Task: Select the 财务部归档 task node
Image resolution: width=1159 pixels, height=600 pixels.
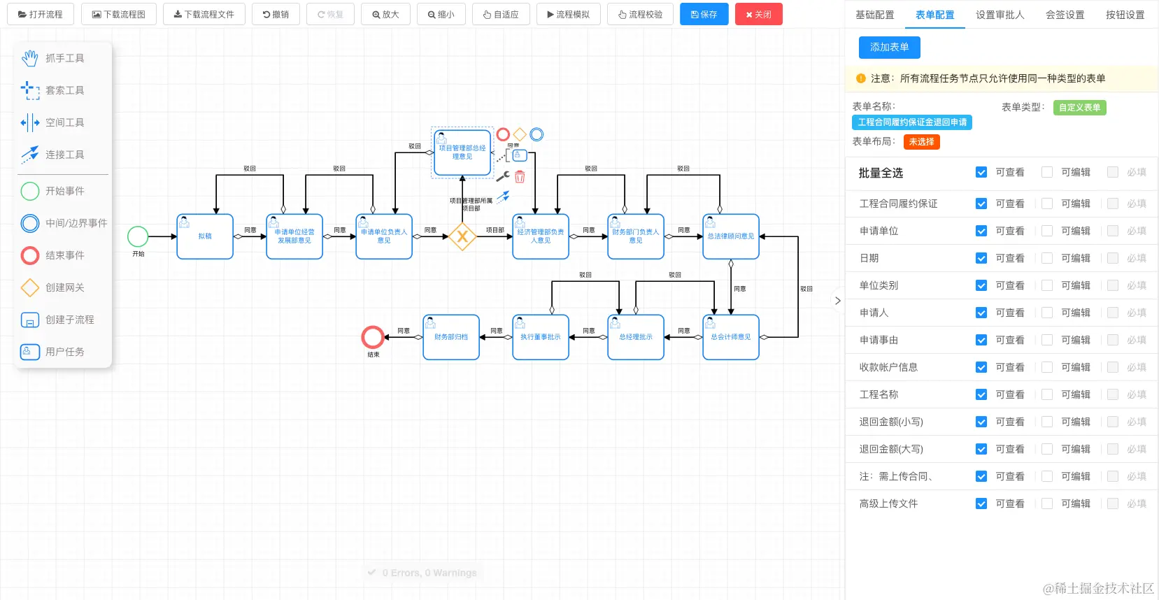Action: pyautogui.click(x=451, y=337)
